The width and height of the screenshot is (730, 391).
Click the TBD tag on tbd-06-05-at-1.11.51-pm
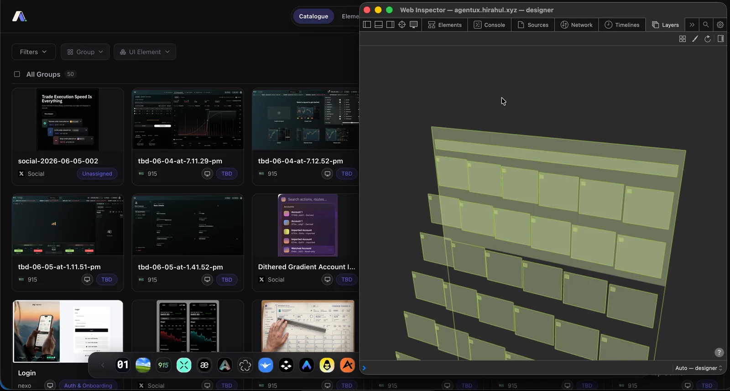107,279
